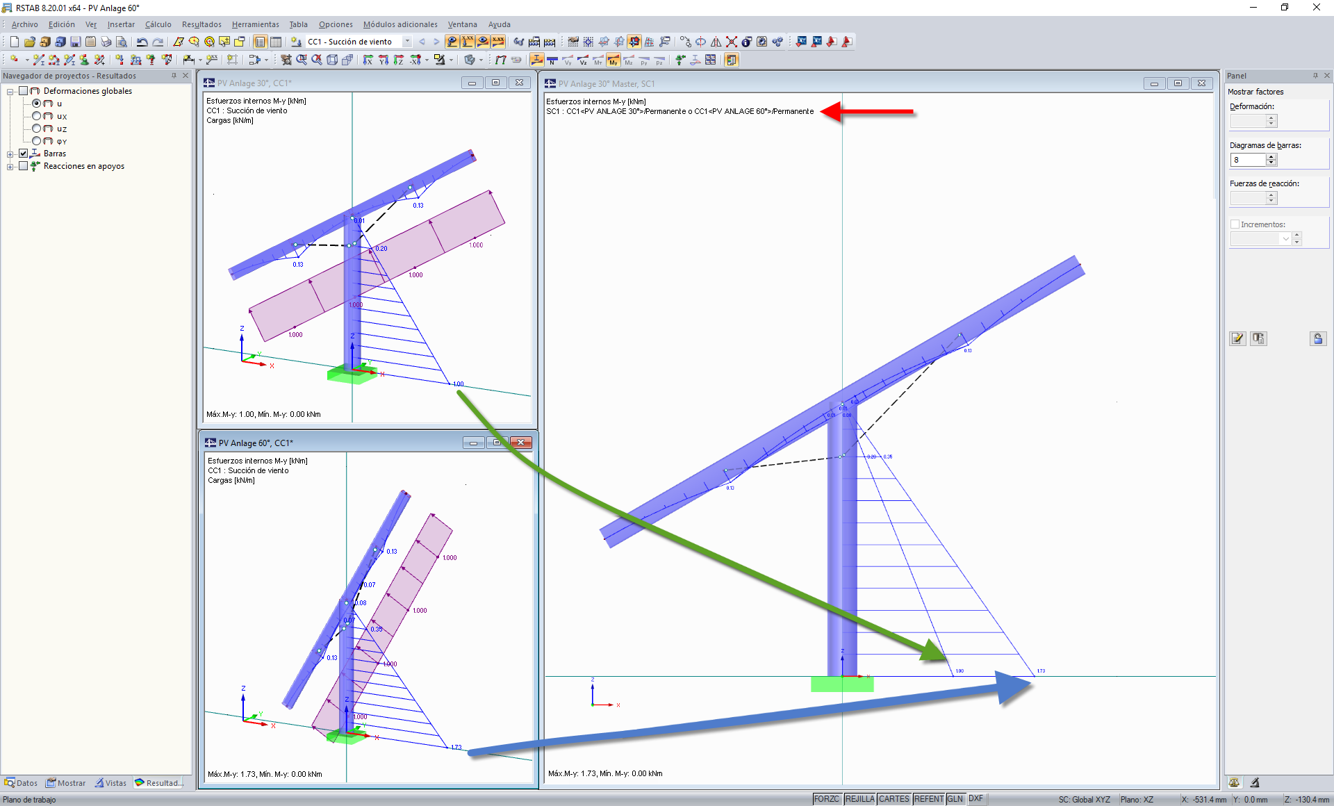This screenshot has height=806, width=1334.
Task: Collapse the Deformaciones globales node
Action: point(10,92)
